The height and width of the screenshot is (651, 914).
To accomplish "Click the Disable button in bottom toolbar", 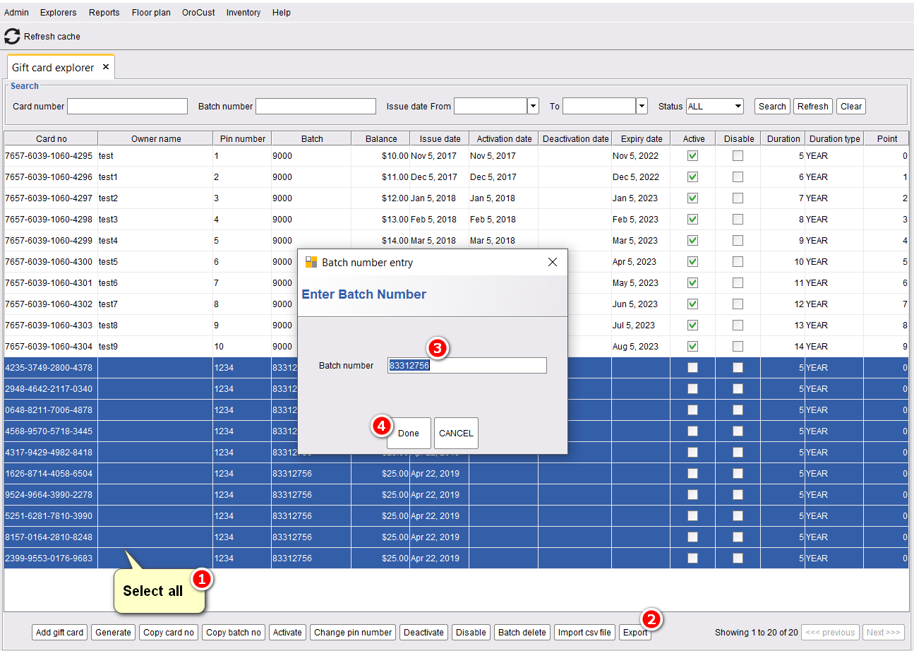I will pos(471,633).
